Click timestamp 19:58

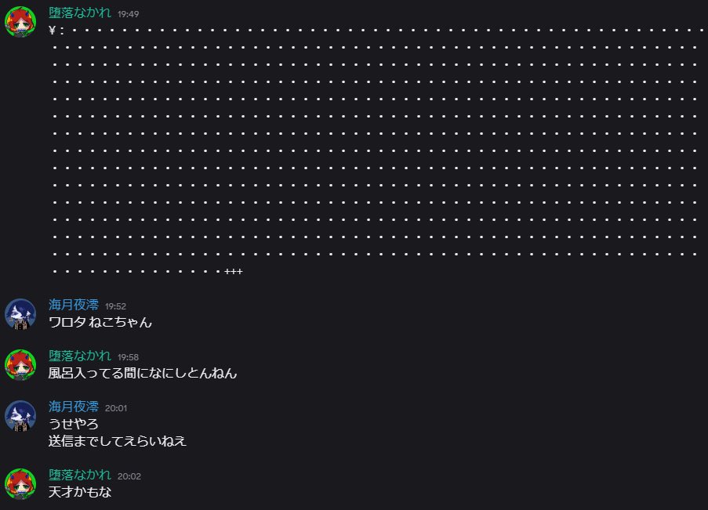coord(129,357)
